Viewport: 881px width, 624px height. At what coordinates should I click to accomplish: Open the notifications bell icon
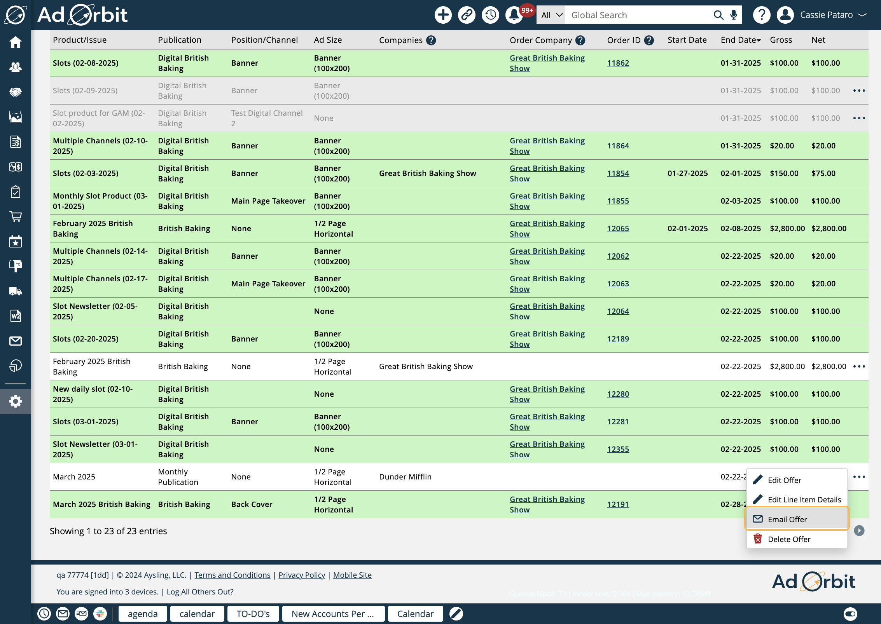point(514,15)
